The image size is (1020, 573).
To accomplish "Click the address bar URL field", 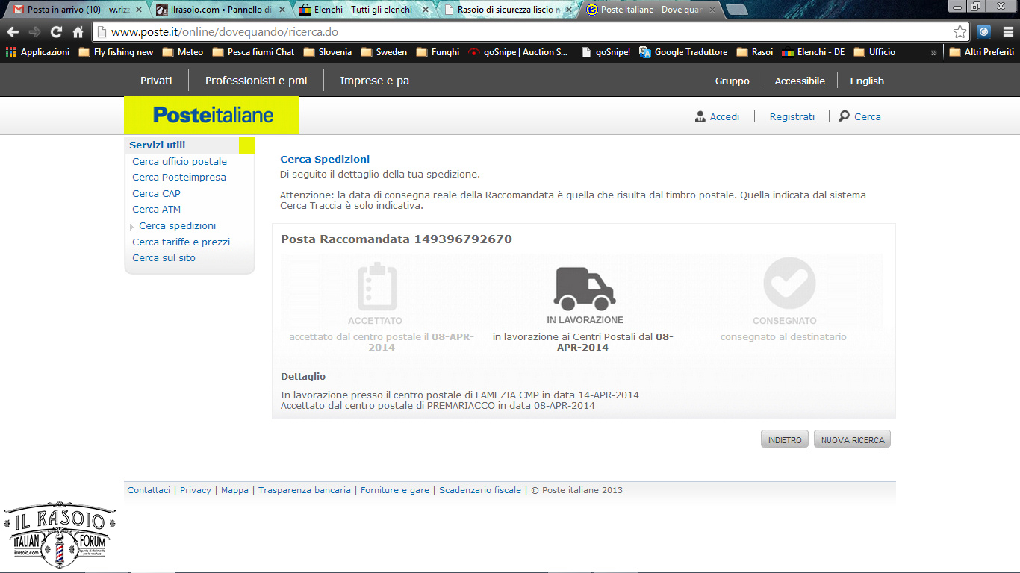I will (523, 32).
